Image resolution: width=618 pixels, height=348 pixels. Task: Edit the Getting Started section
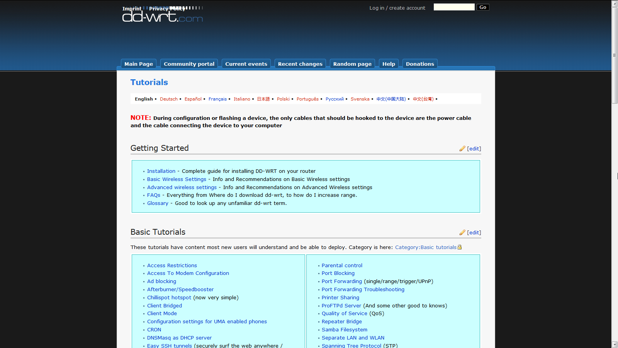(474, 148)
